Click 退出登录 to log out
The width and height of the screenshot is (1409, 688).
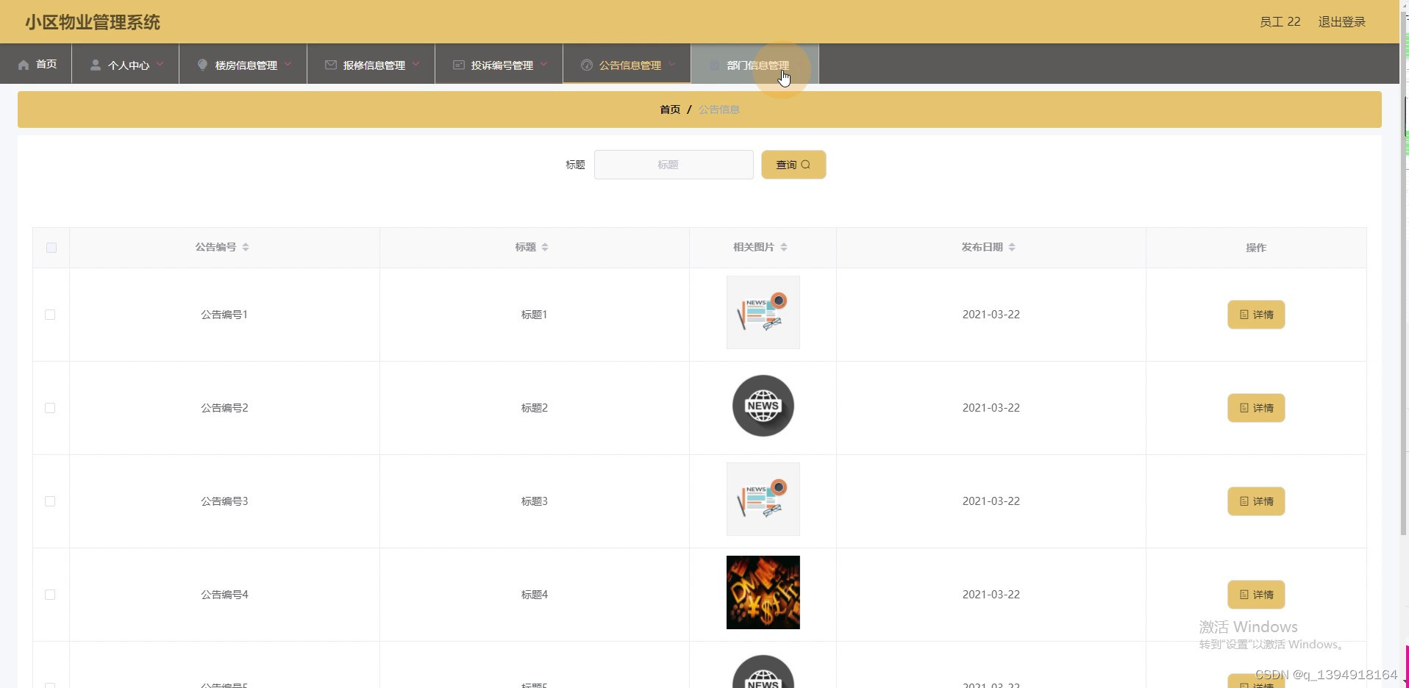tap(1341, 22)
